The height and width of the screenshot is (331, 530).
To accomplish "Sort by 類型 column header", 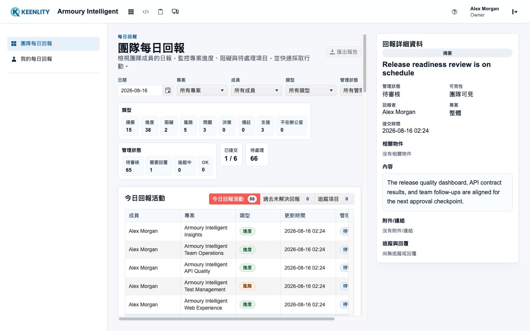I will (x=258, y=216).
